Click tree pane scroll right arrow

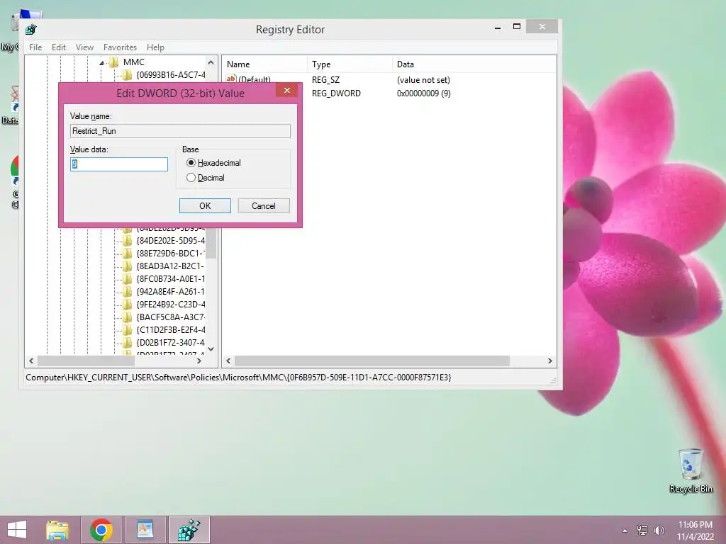[x=199, y=361]
